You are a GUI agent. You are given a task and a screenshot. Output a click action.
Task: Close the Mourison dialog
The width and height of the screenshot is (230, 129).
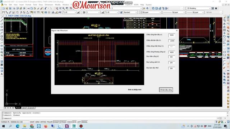click(177, 30)
